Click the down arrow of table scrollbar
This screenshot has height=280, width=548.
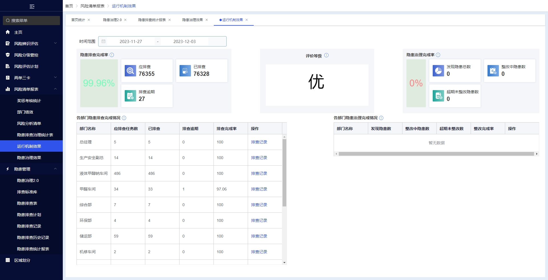pos(284,263)
